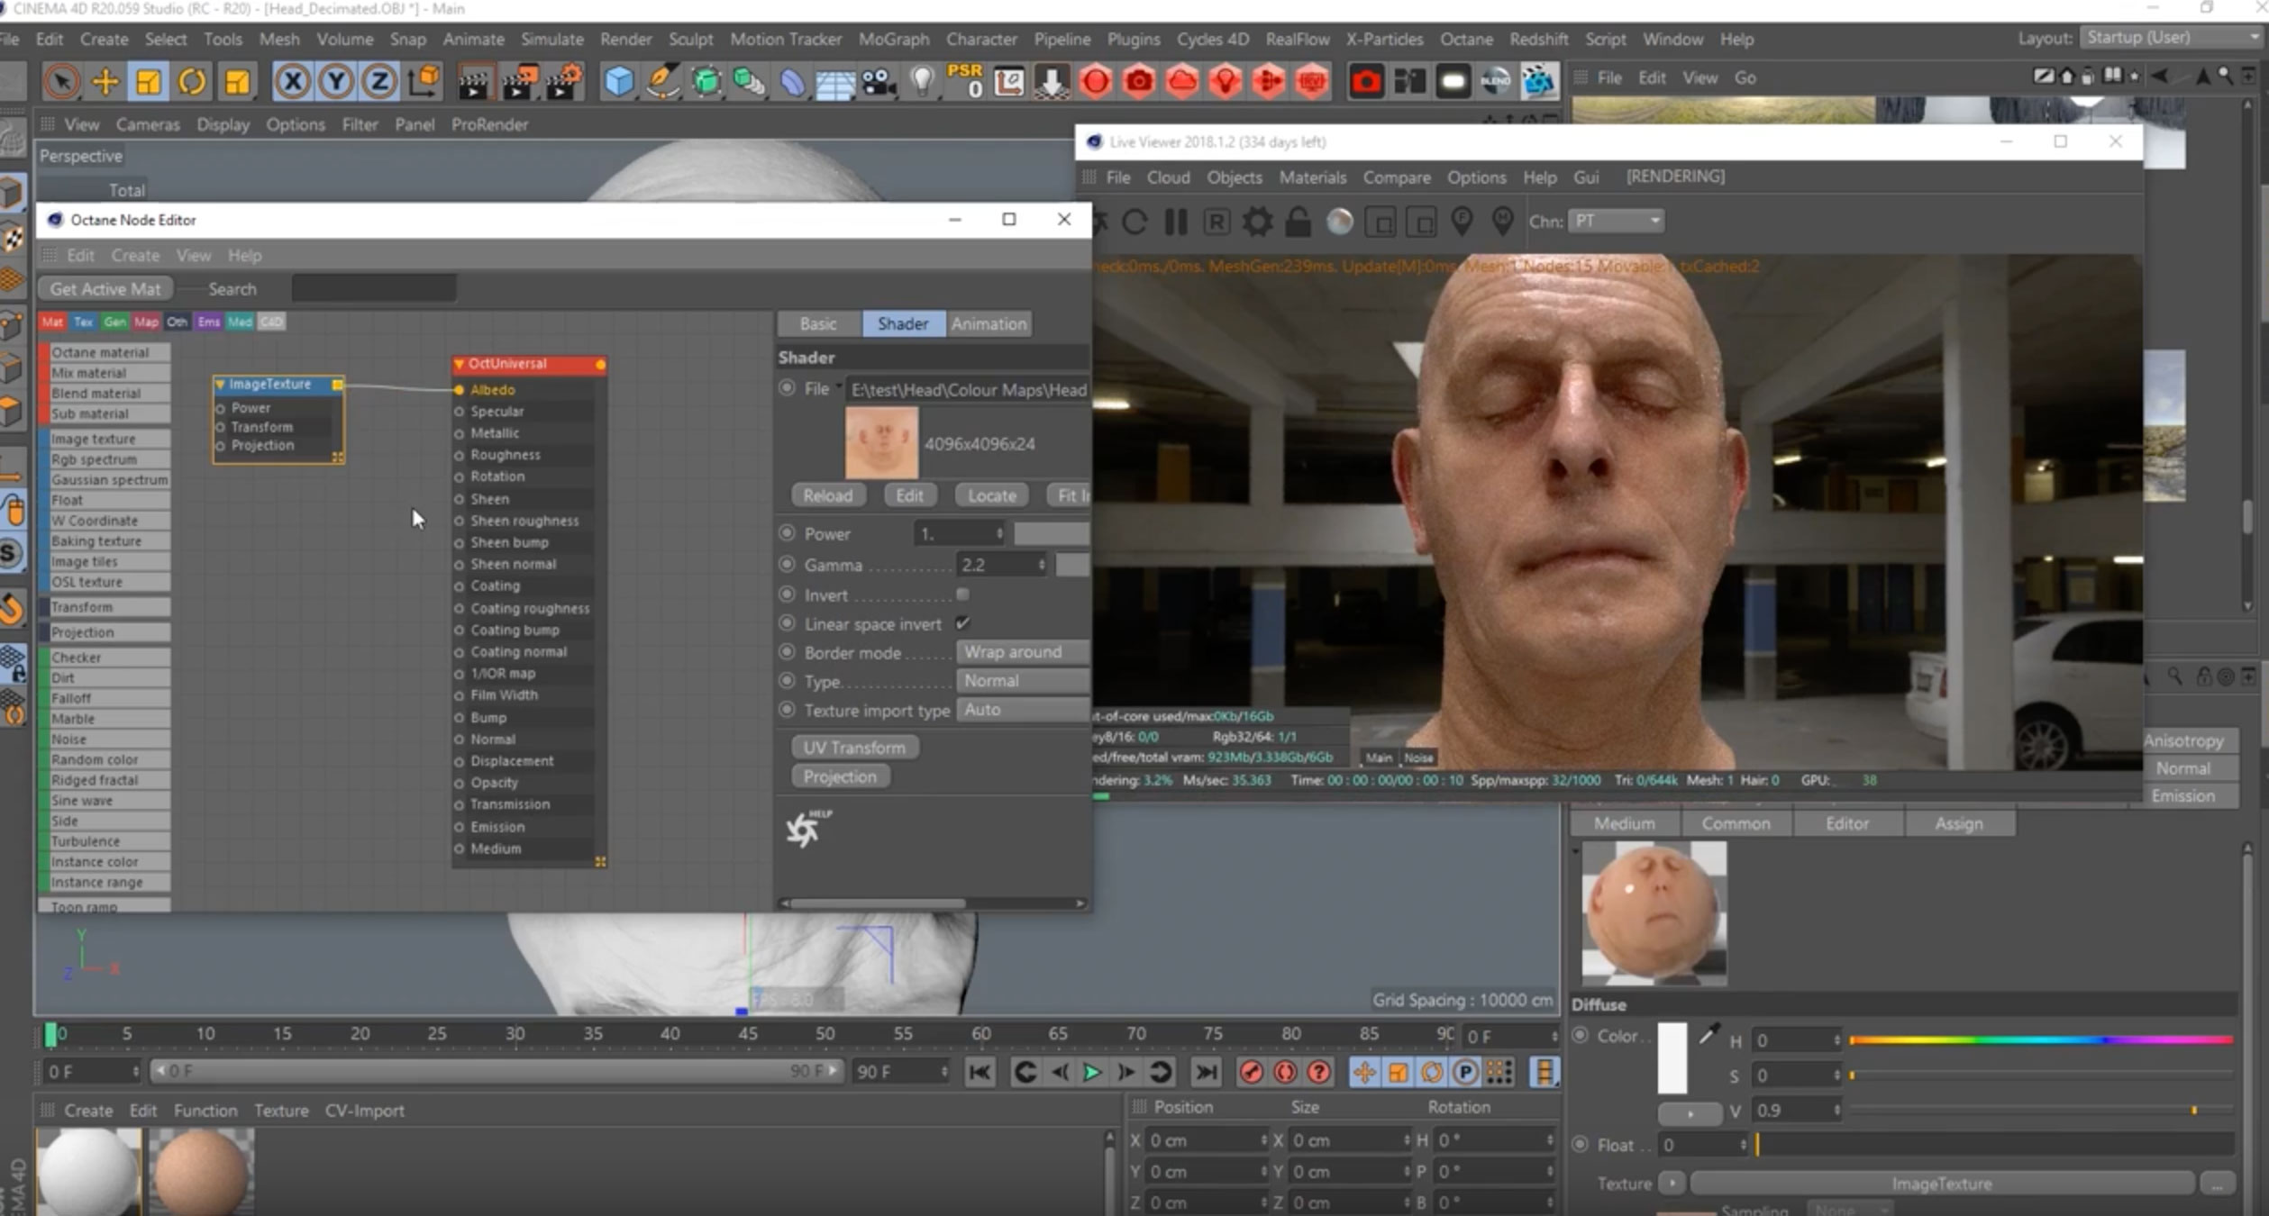Pick render region with the region icon
Image resolution: width=2269 pixels, height=1216 pixels.
[1381, 222]
